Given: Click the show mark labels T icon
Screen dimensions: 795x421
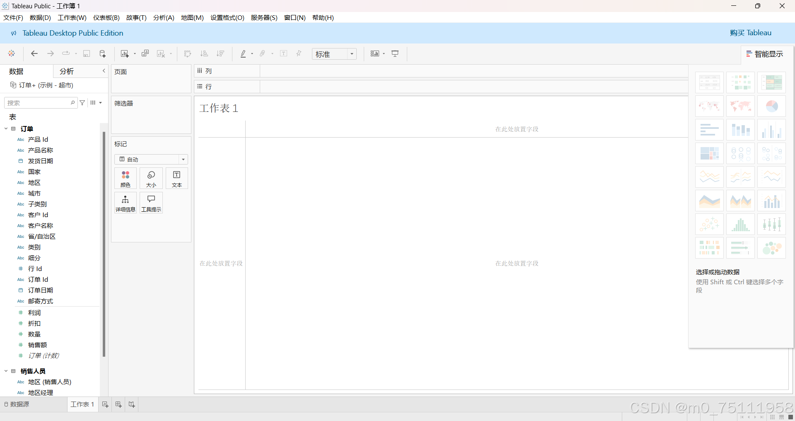Looking at the screenshot, I should click(x=284, y=53).
